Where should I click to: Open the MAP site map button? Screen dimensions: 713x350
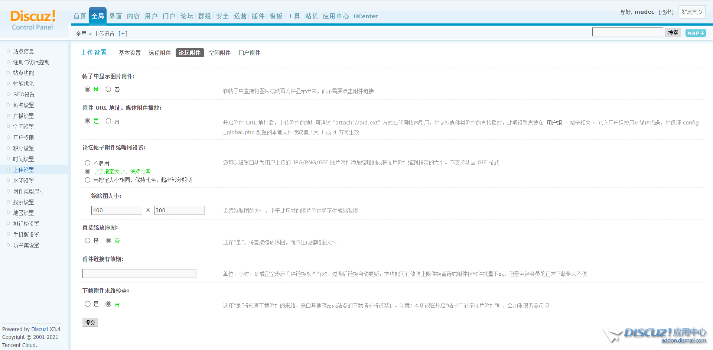click(x=695, y=33)
